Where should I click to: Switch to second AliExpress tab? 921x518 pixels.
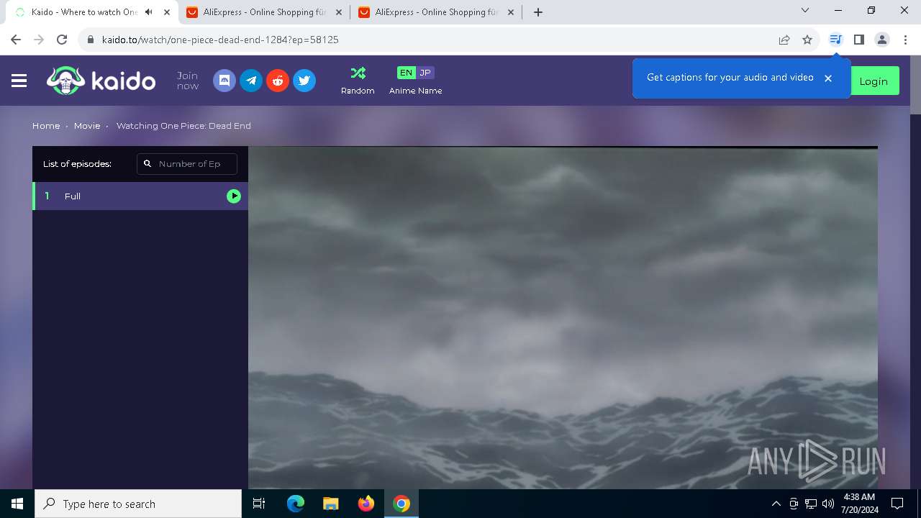[x=436, y=12]
